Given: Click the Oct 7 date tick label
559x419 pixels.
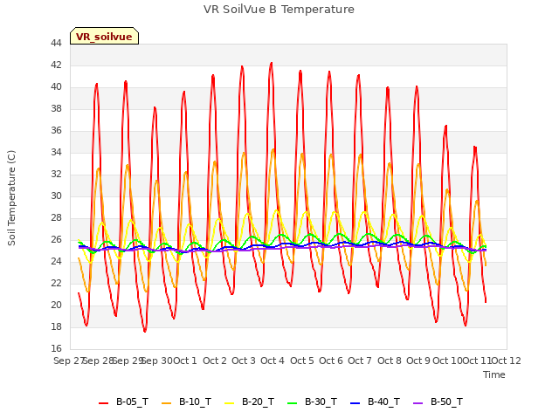Looking at the screenshot, I should [360, 361].
